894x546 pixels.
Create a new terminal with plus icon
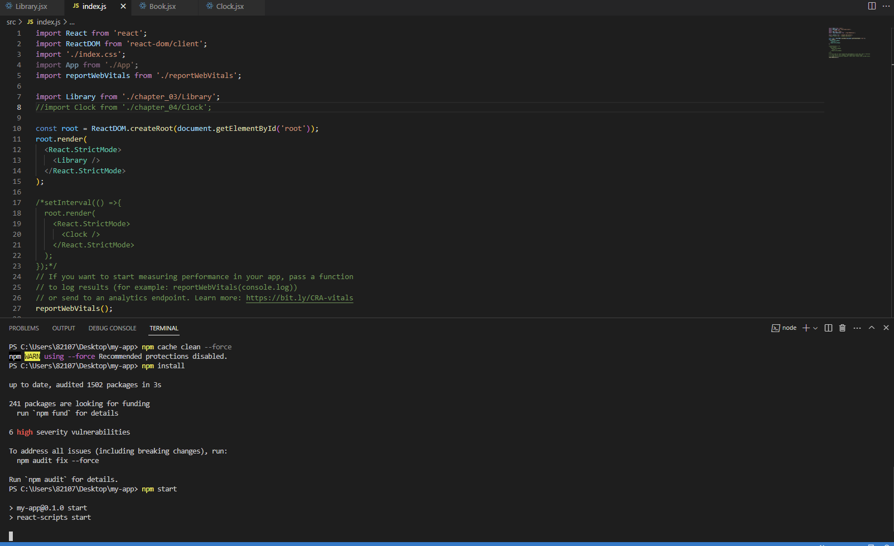[x=806, y=328]
